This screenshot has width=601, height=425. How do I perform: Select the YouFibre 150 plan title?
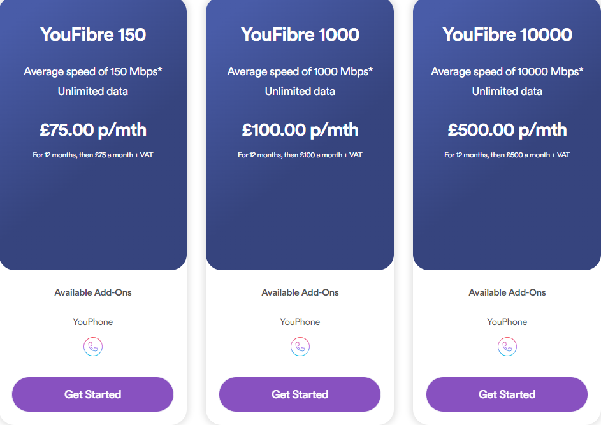(93, 34)
